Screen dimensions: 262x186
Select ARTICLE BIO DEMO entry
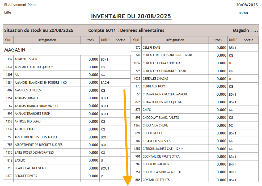pos(28,121)
